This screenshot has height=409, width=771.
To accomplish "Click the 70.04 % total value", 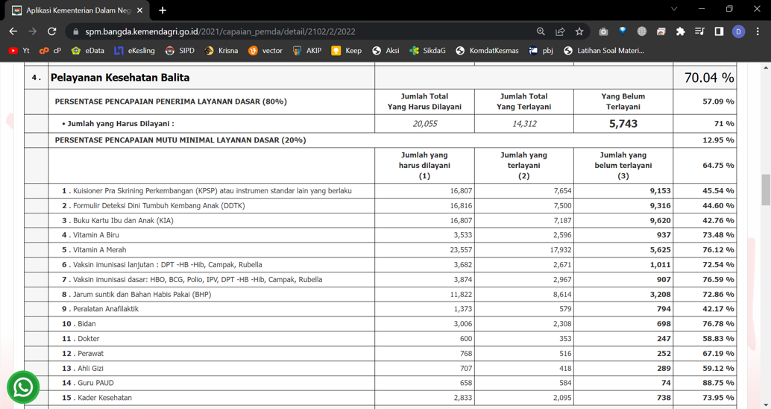I will pyautogui.click(x=709, y=78).
